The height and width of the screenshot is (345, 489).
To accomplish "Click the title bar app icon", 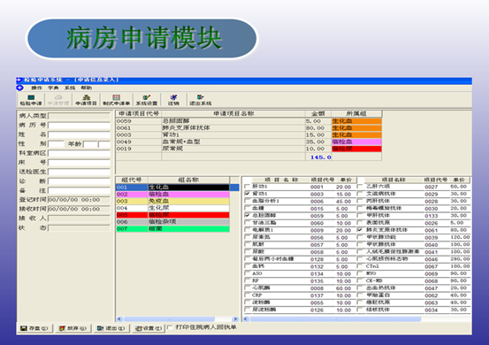I will (x=19, y=80).
